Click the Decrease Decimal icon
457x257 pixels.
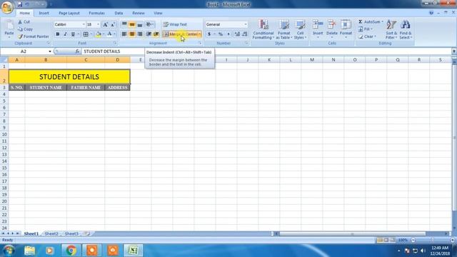[244, 34]
